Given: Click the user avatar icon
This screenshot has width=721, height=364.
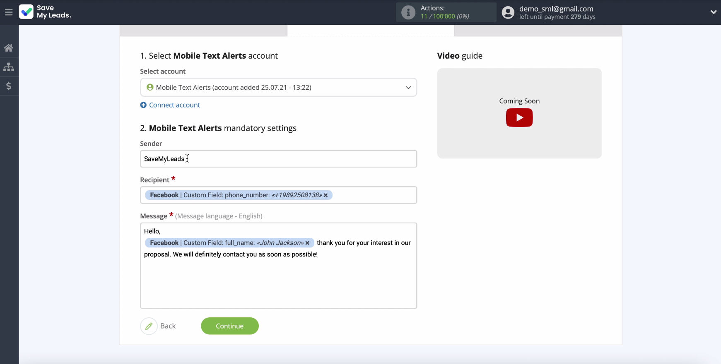Looking at the screenshot, I should (508, 12).
